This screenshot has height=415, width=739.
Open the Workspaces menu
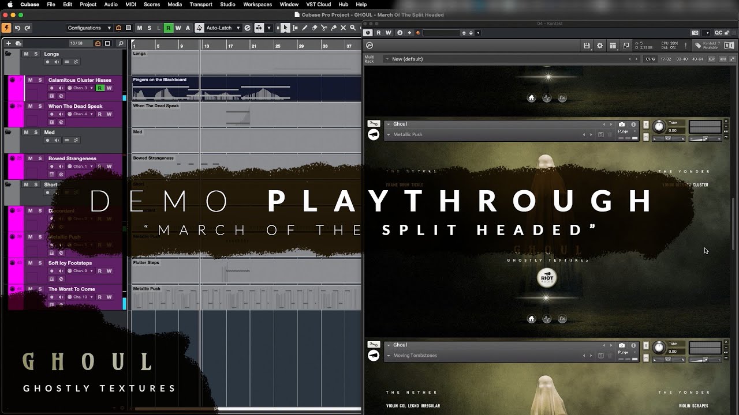[x=257, y=4]
